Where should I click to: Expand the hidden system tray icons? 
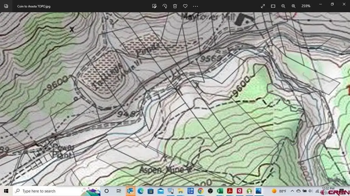[x=293, y=191]
